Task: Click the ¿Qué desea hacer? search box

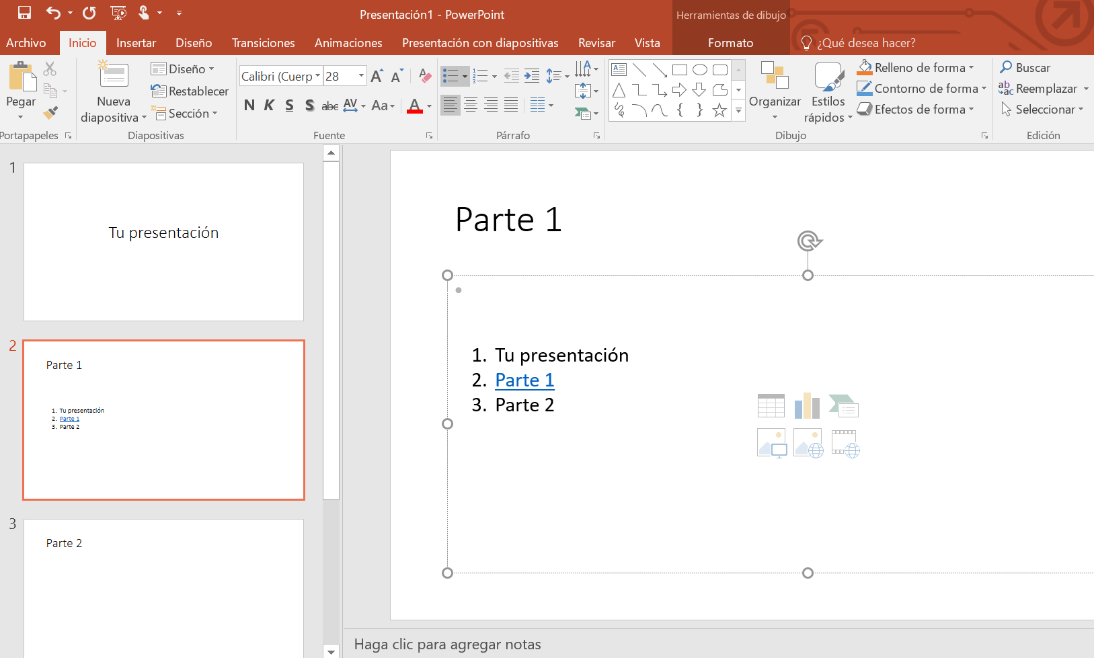Action: point(866,43)
